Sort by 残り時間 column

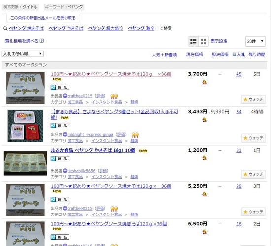257,55
